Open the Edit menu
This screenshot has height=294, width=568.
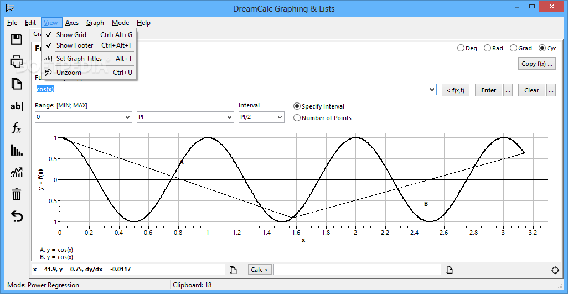(x=30, y=23)
